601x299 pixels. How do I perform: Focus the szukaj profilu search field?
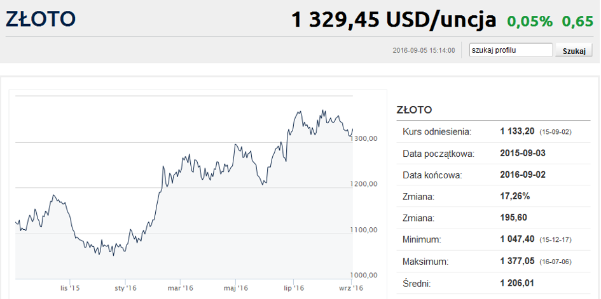(511, 50)
